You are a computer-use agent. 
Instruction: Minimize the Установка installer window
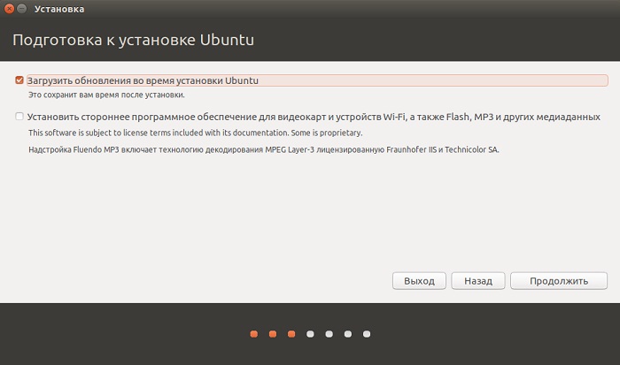click(22, 9)
